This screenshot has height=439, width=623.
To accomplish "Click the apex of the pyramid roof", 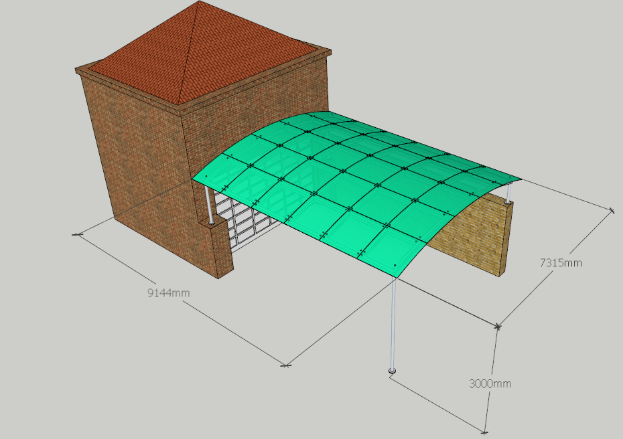I will tap(200, 2).
